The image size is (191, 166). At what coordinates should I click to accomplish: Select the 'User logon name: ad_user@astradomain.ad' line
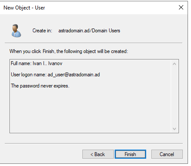55,75
